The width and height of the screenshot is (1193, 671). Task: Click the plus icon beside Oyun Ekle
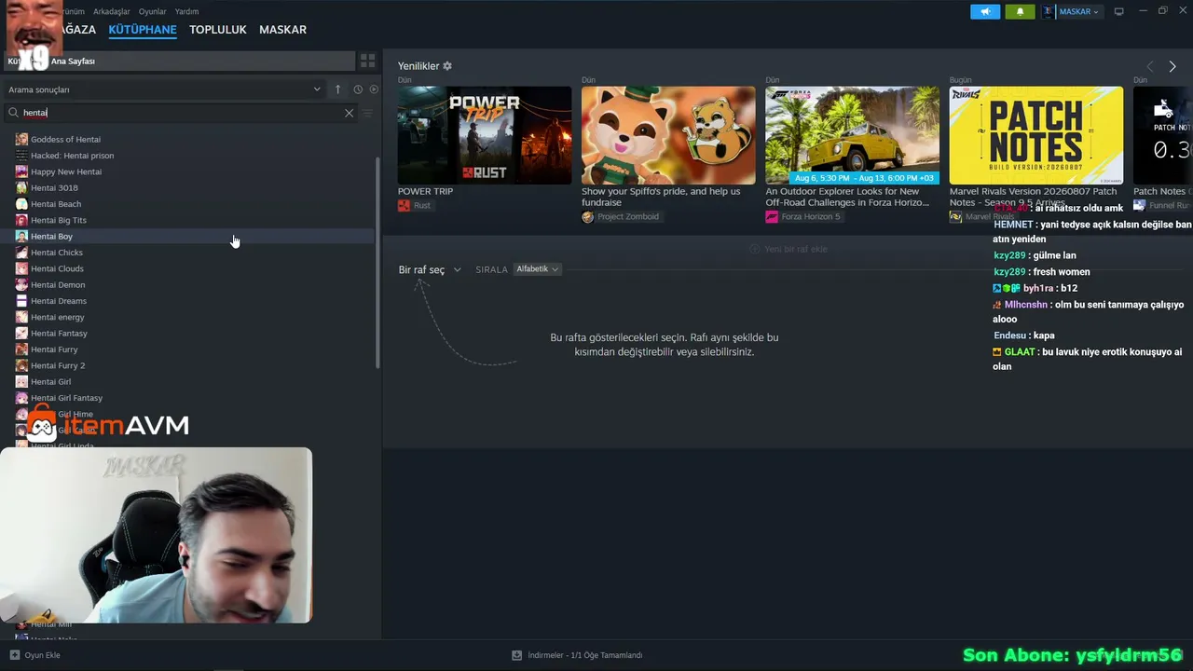(14, 655)
